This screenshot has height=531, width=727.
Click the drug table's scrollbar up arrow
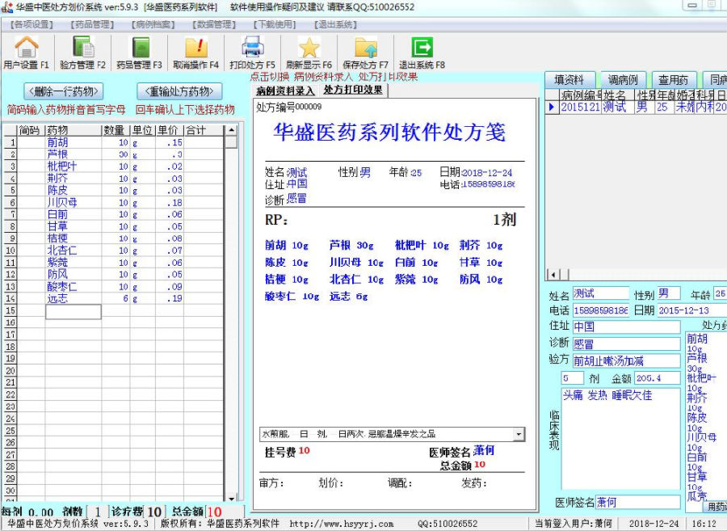coord(231,130)
